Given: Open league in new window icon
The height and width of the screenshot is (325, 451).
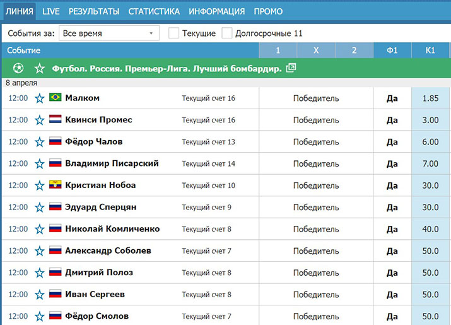Looking at the screenshot, I should tap(291, 68).
